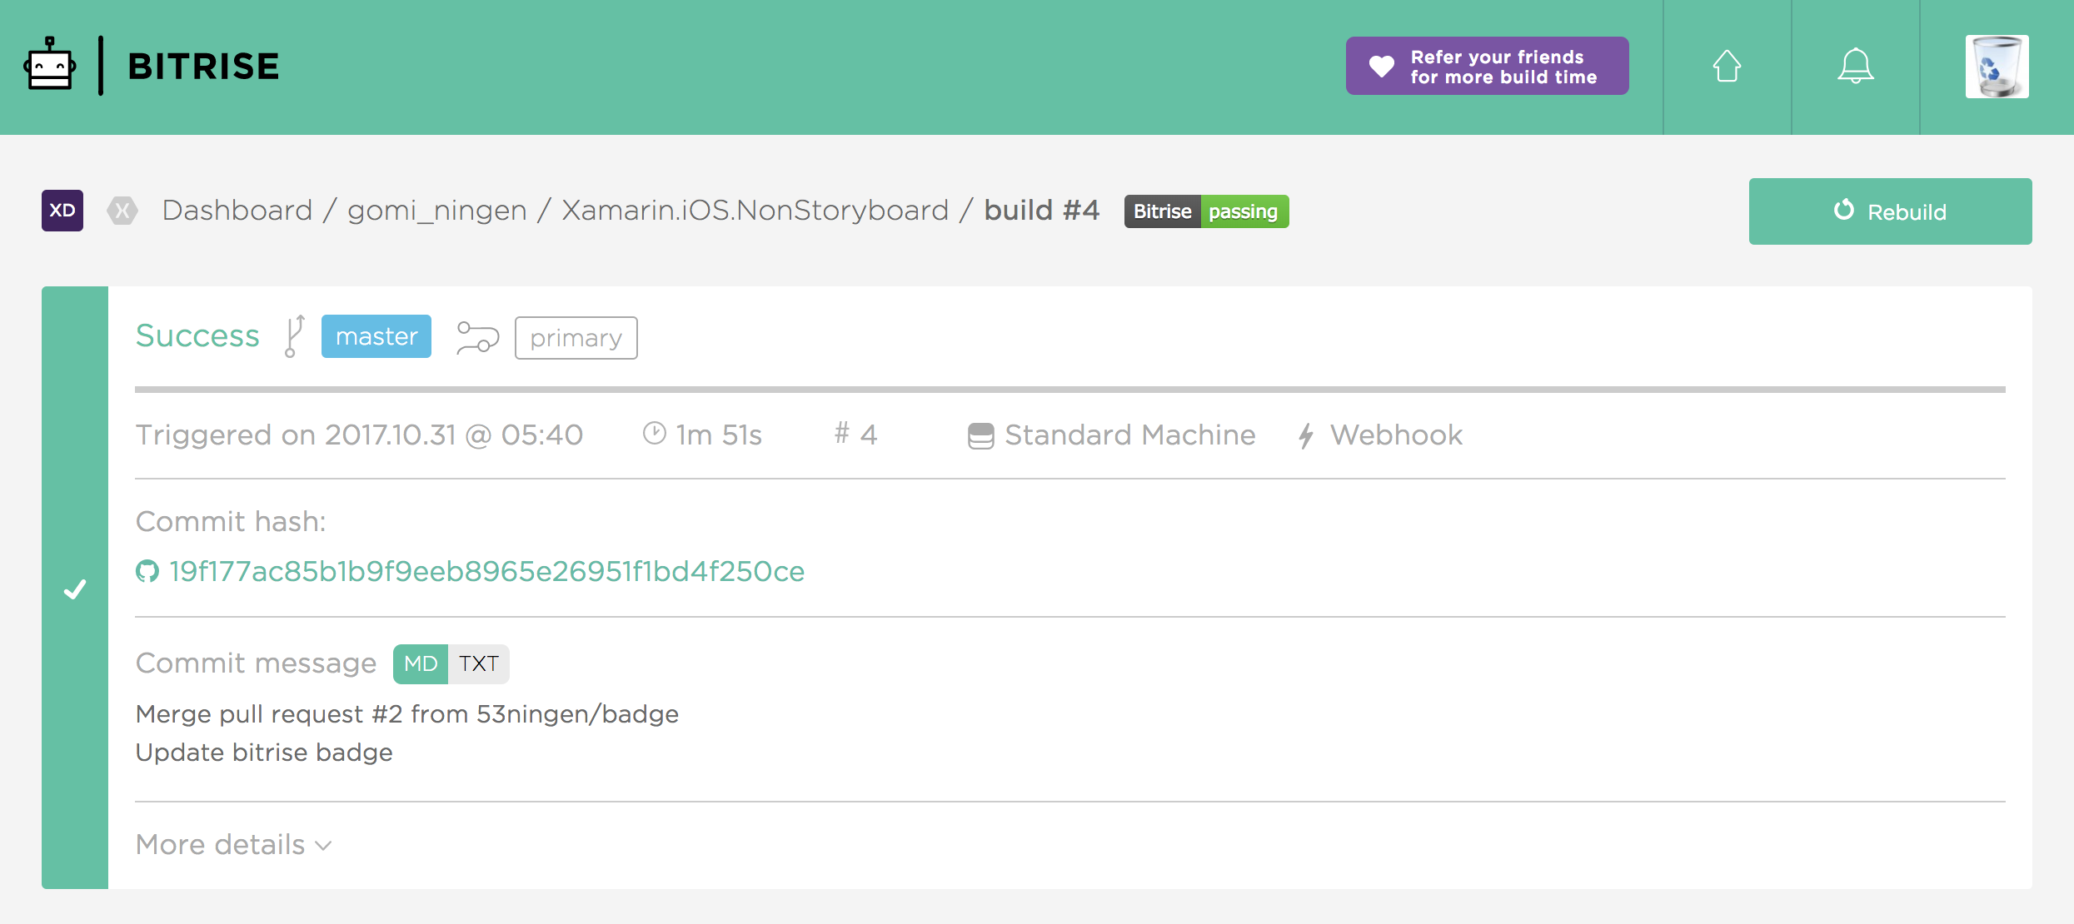
Task: Click Merge pull request #2 text
Action: tap(407, 714)
